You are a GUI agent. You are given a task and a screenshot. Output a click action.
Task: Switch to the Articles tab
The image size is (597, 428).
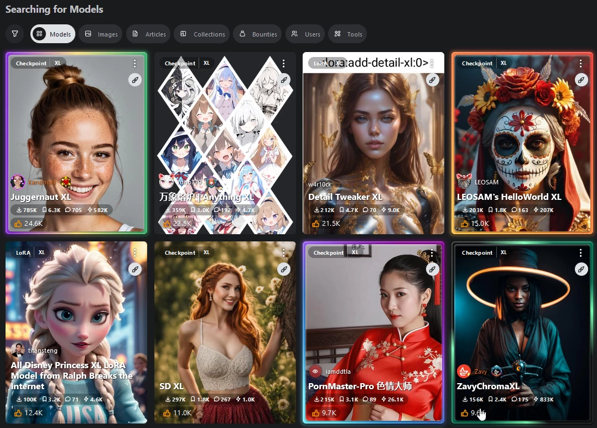(149, 34)
